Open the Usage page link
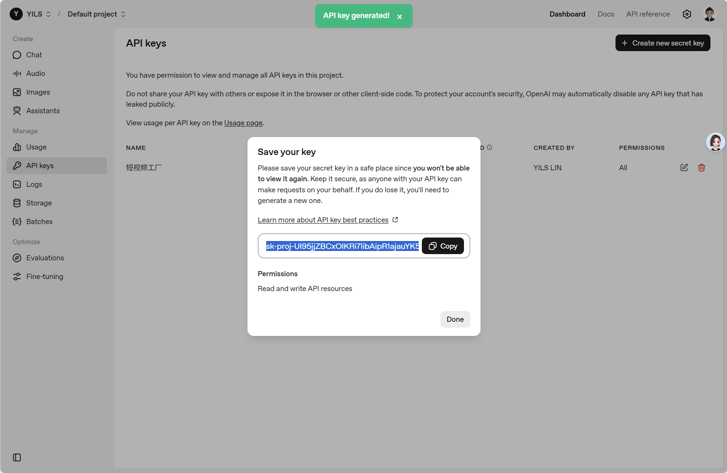 pyautogui.click(x=243, y=123)
